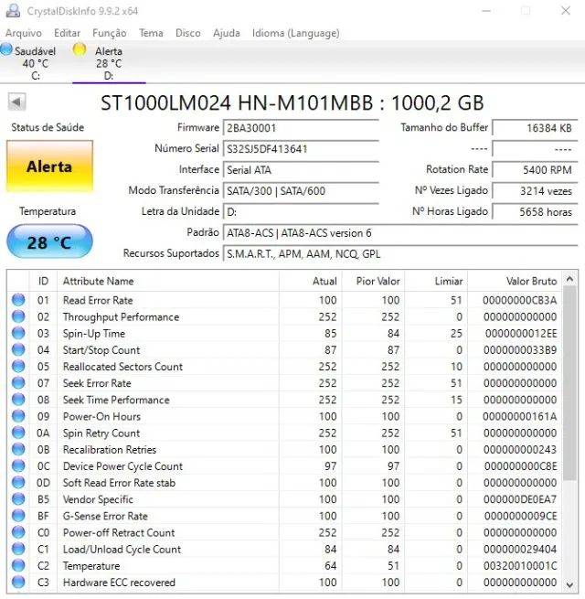
Task: Click the Valor Bruto column header
Action: coord(515,281)
